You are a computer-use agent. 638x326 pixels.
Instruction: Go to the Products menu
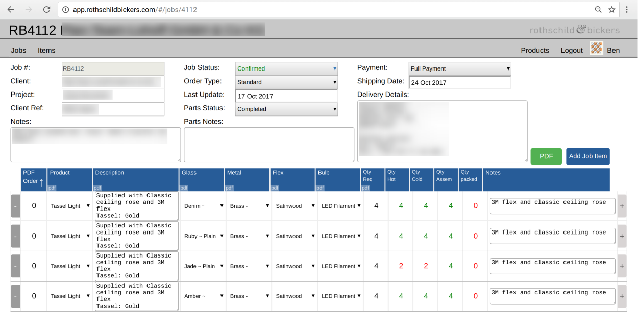(x=534, y=50)
